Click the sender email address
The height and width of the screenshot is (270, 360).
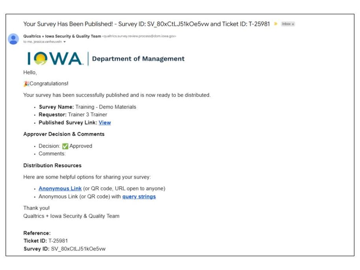pyautogui.click(x=139, y=36)
